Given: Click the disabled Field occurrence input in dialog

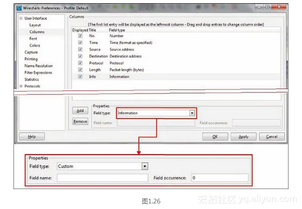Looking at the screenshot, I should (256, 123).
